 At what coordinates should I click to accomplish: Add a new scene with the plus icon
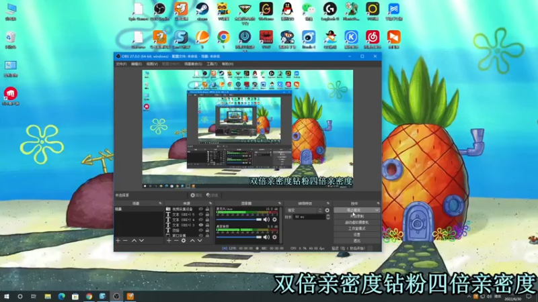click(x=118, y=241)
